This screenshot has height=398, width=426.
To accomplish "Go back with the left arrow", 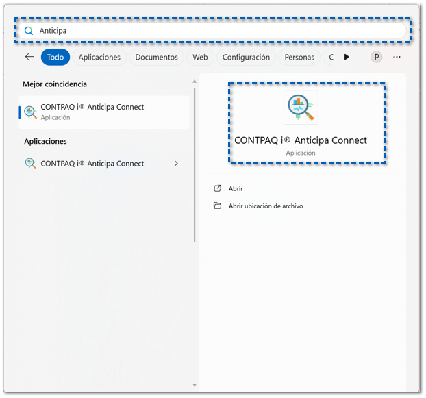I will pos(29,57).
